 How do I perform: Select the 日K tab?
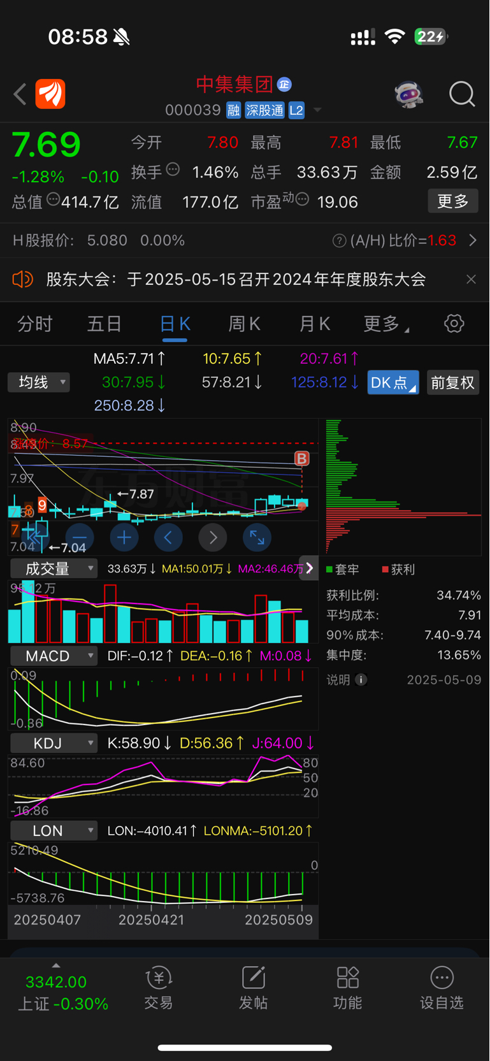tap(175, 324)
